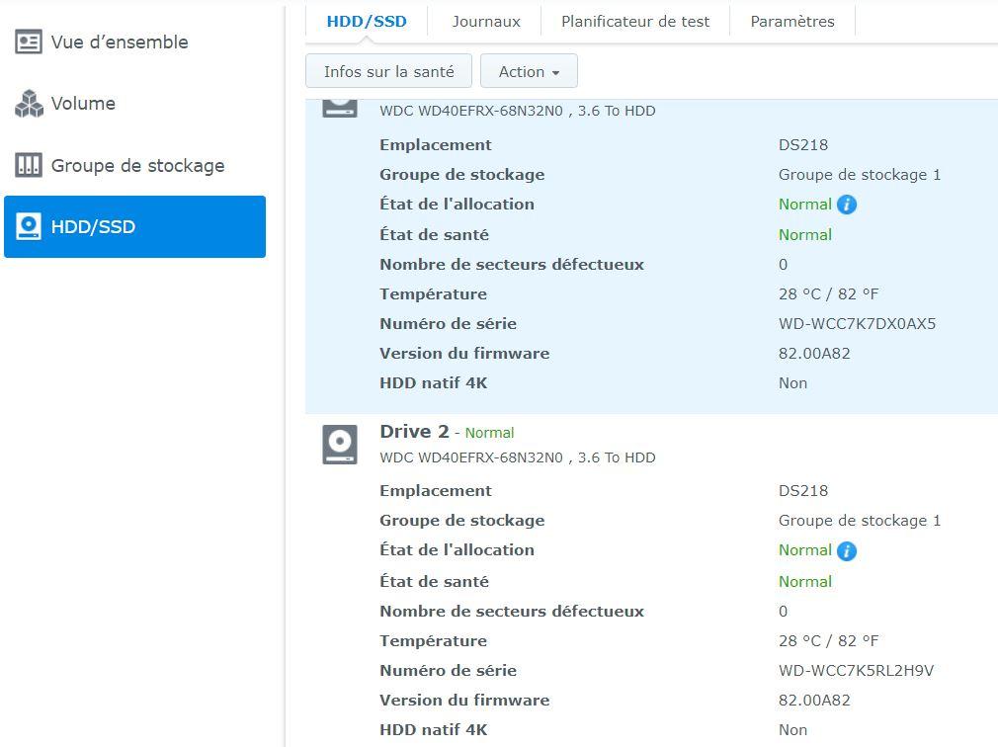Image resolution: width=998 pixels, height=747 pixels.
Task: Navigate to Volume in the sidebar
Action: tap(83, 104)
